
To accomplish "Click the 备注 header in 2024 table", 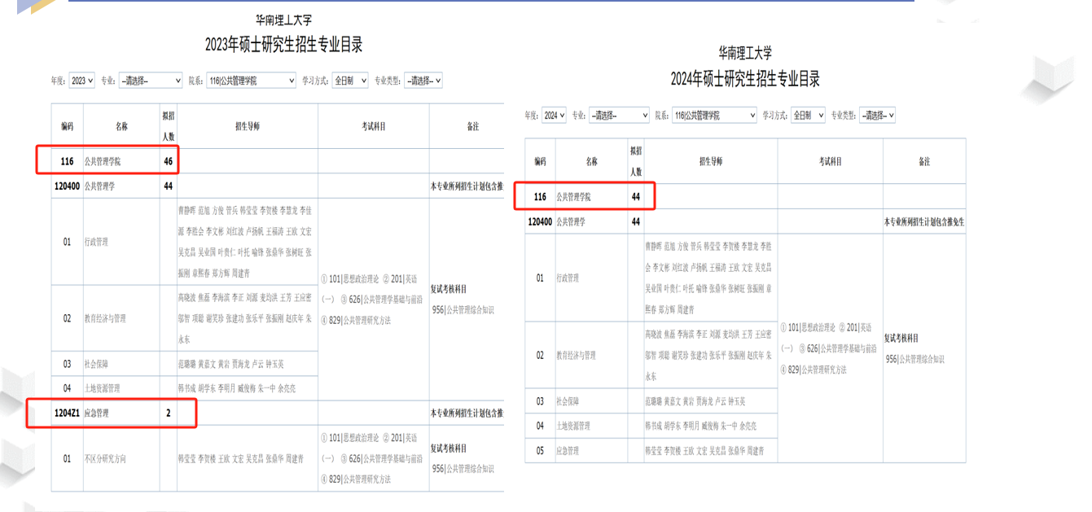I will [x=923, y=161].
